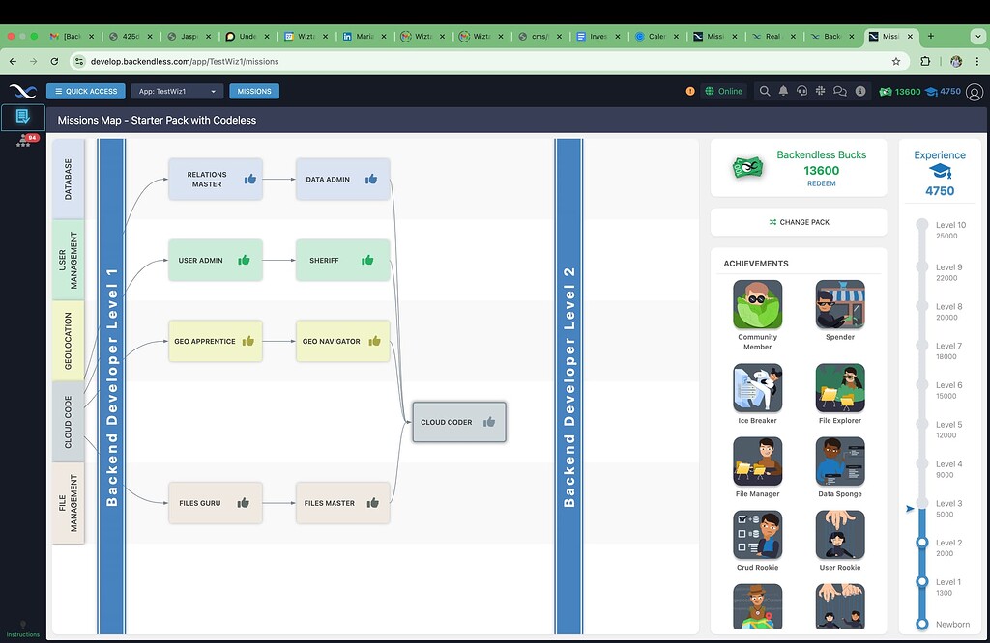This screenshot has width=990, height=643.
Task: Open the User Admin mission
Action: tap(216, 260)
